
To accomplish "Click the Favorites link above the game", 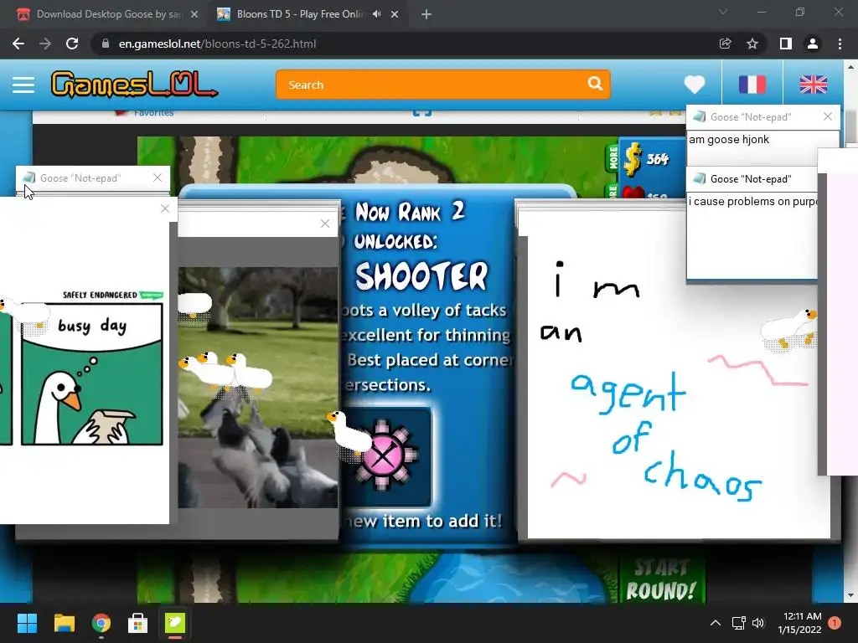I will click(153, 113).
